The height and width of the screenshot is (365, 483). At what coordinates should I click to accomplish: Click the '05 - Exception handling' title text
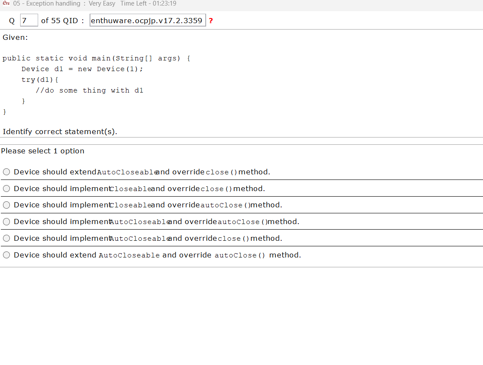(47, 4)
